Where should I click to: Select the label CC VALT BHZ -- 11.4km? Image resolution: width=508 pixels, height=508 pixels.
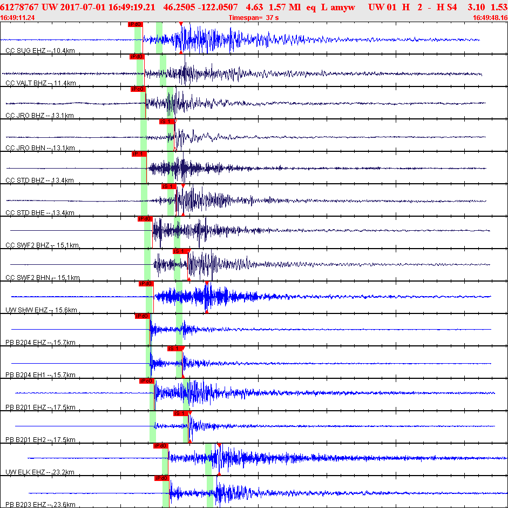(41, 83)
